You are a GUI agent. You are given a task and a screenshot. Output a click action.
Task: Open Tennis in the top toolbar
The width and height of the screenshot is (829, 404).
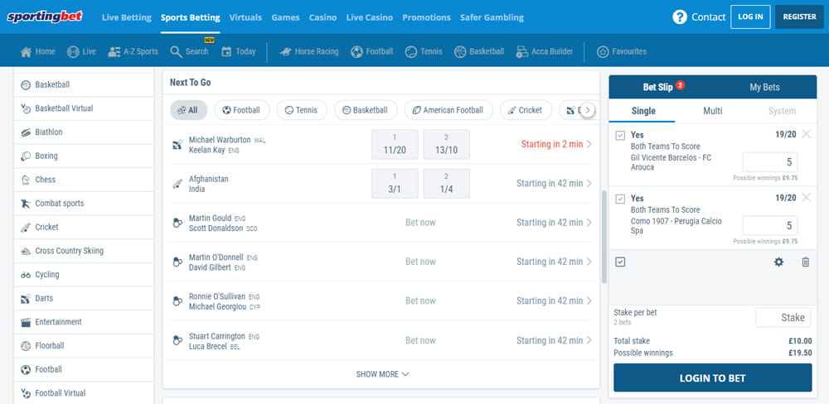(424, 51)
